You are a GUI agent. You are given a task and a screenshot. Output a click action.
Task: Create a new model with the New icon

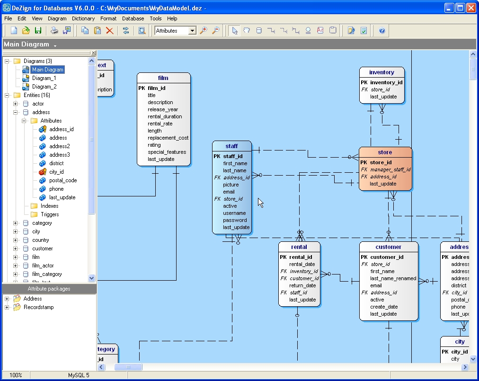pyautogui.click(x=14, y=31)
